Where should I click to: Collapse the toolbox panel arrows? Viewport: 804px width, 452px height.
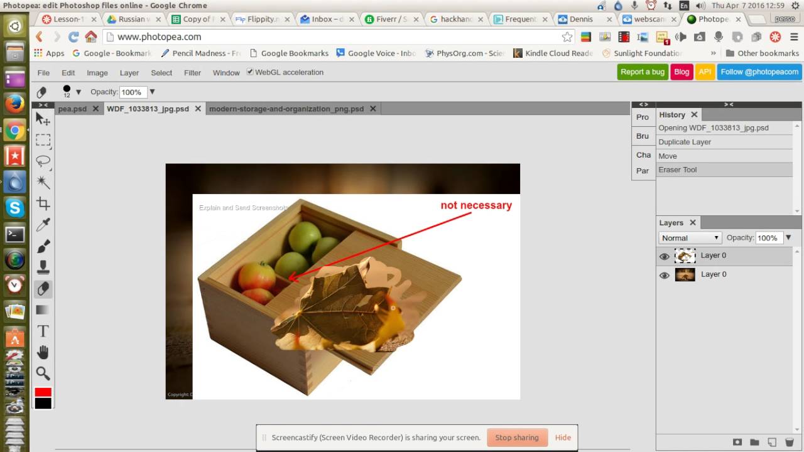(43, 105)
